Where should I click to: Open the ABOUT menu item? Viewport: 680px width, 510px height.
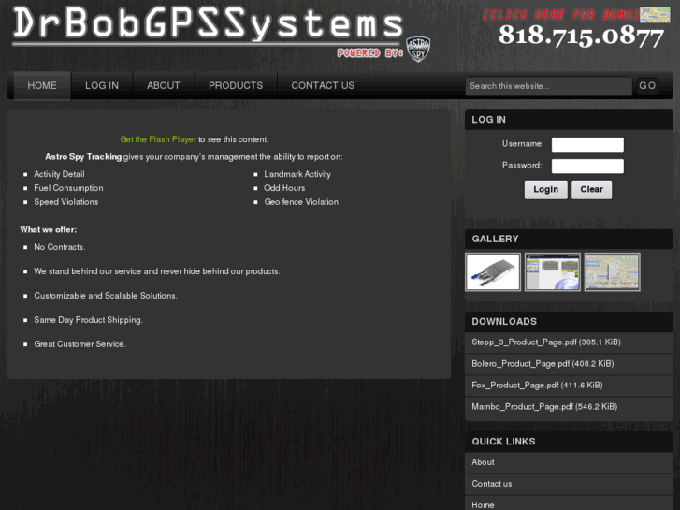click(x=164, y=85)
